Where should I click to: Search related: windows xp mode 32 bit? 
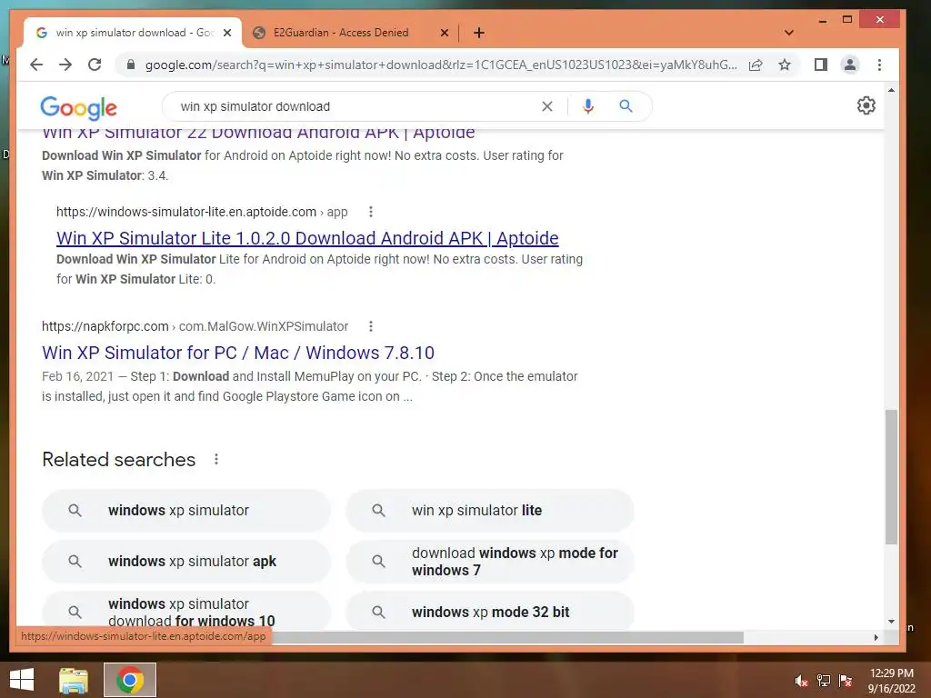pyautogui.click(x=490, y=612)
